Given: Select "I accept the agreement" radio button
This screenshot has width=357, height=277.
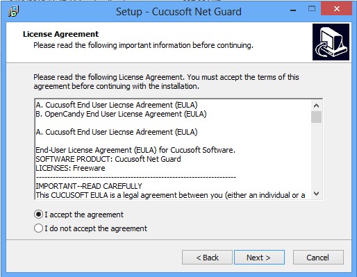Looking at the screenshot, I should click(x=38, y=215).
